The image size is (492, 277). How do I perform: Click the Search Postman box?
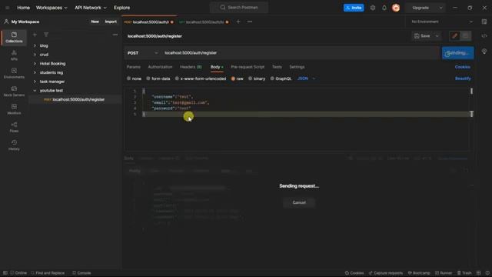pyautogui.click(x=239, y=8)
